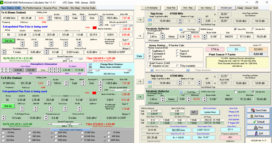Switch to Rx Performance tab
The width and height of the screenshot is (272, 143).
(32, 8)
